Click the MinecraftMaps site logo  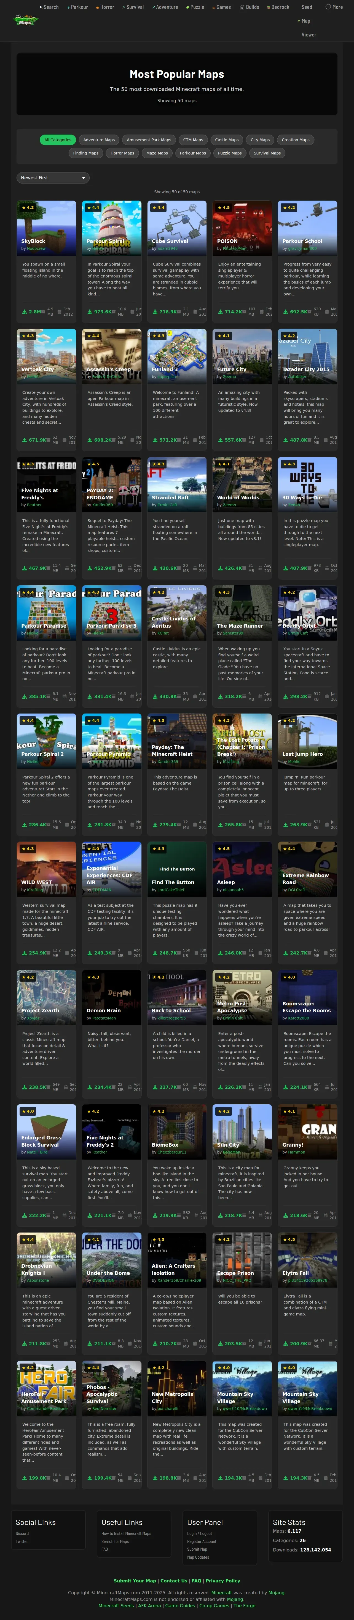(25, 20)
